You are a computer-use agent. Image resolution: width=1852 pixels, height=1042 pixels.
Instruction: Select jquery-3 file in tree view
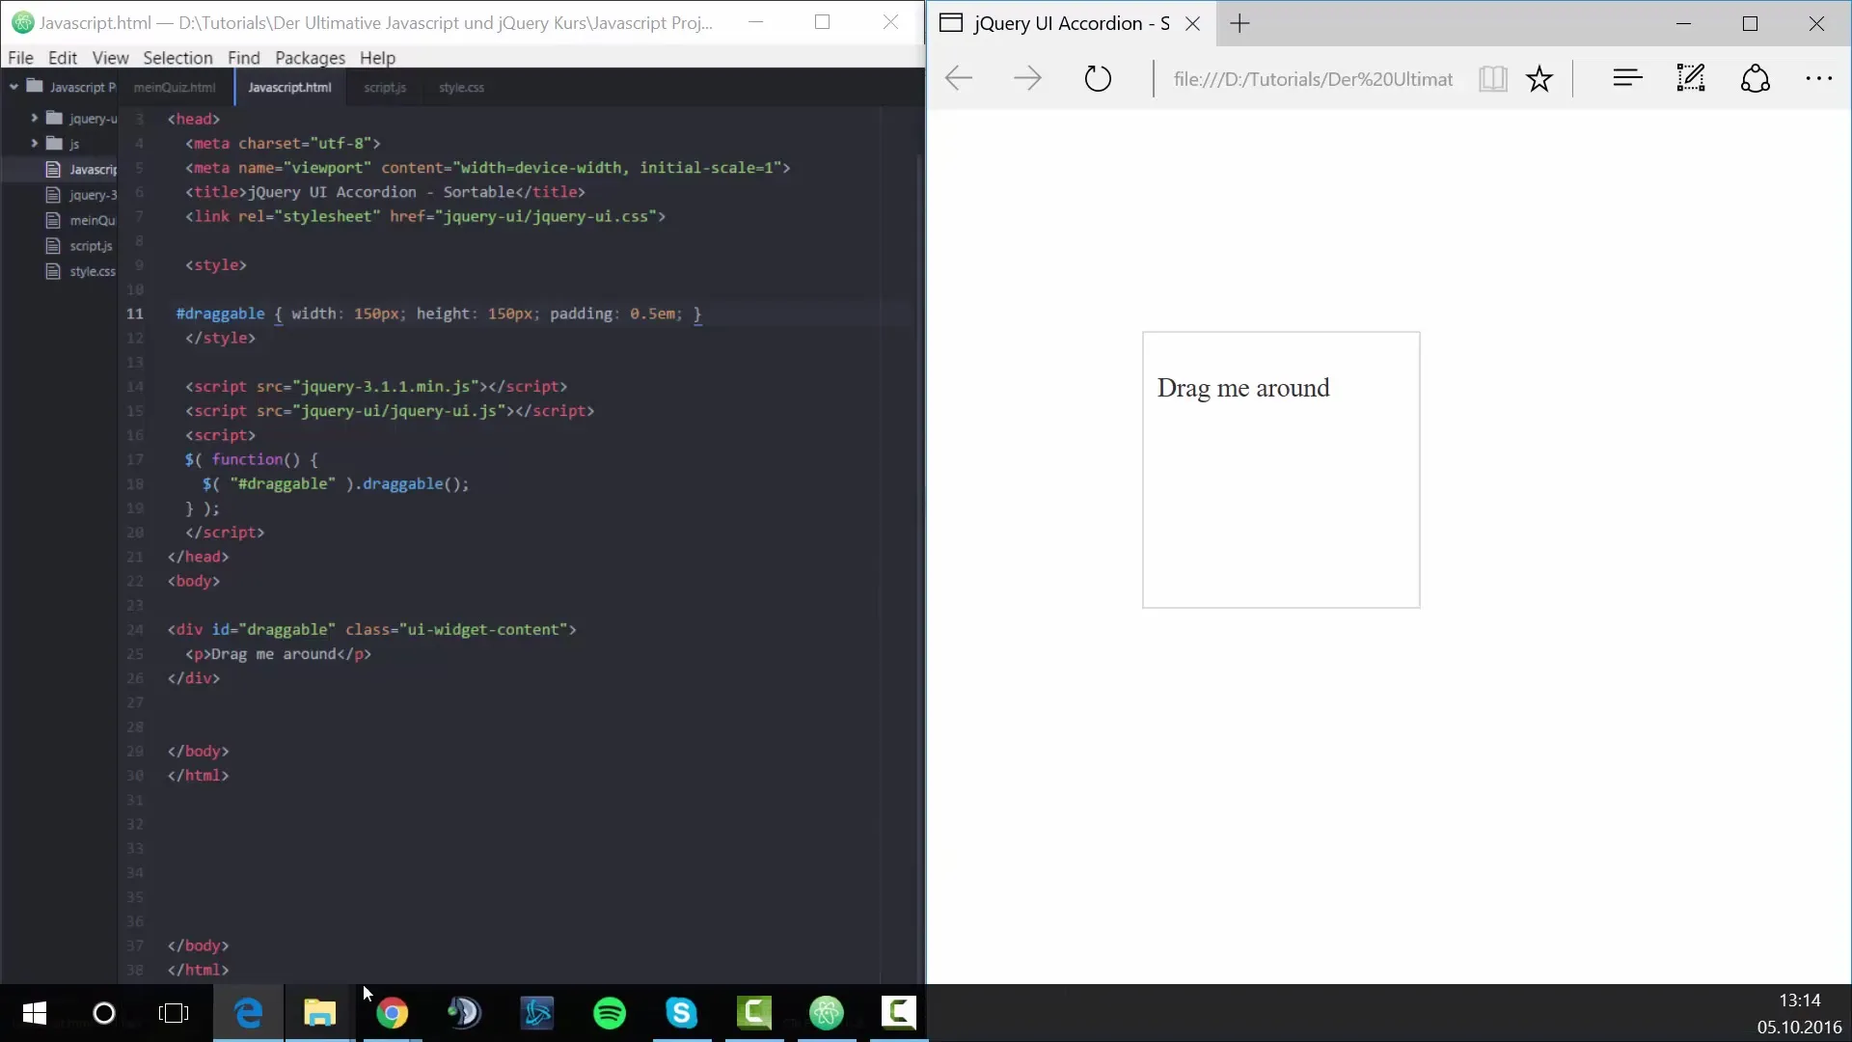(x=81, y=195)
